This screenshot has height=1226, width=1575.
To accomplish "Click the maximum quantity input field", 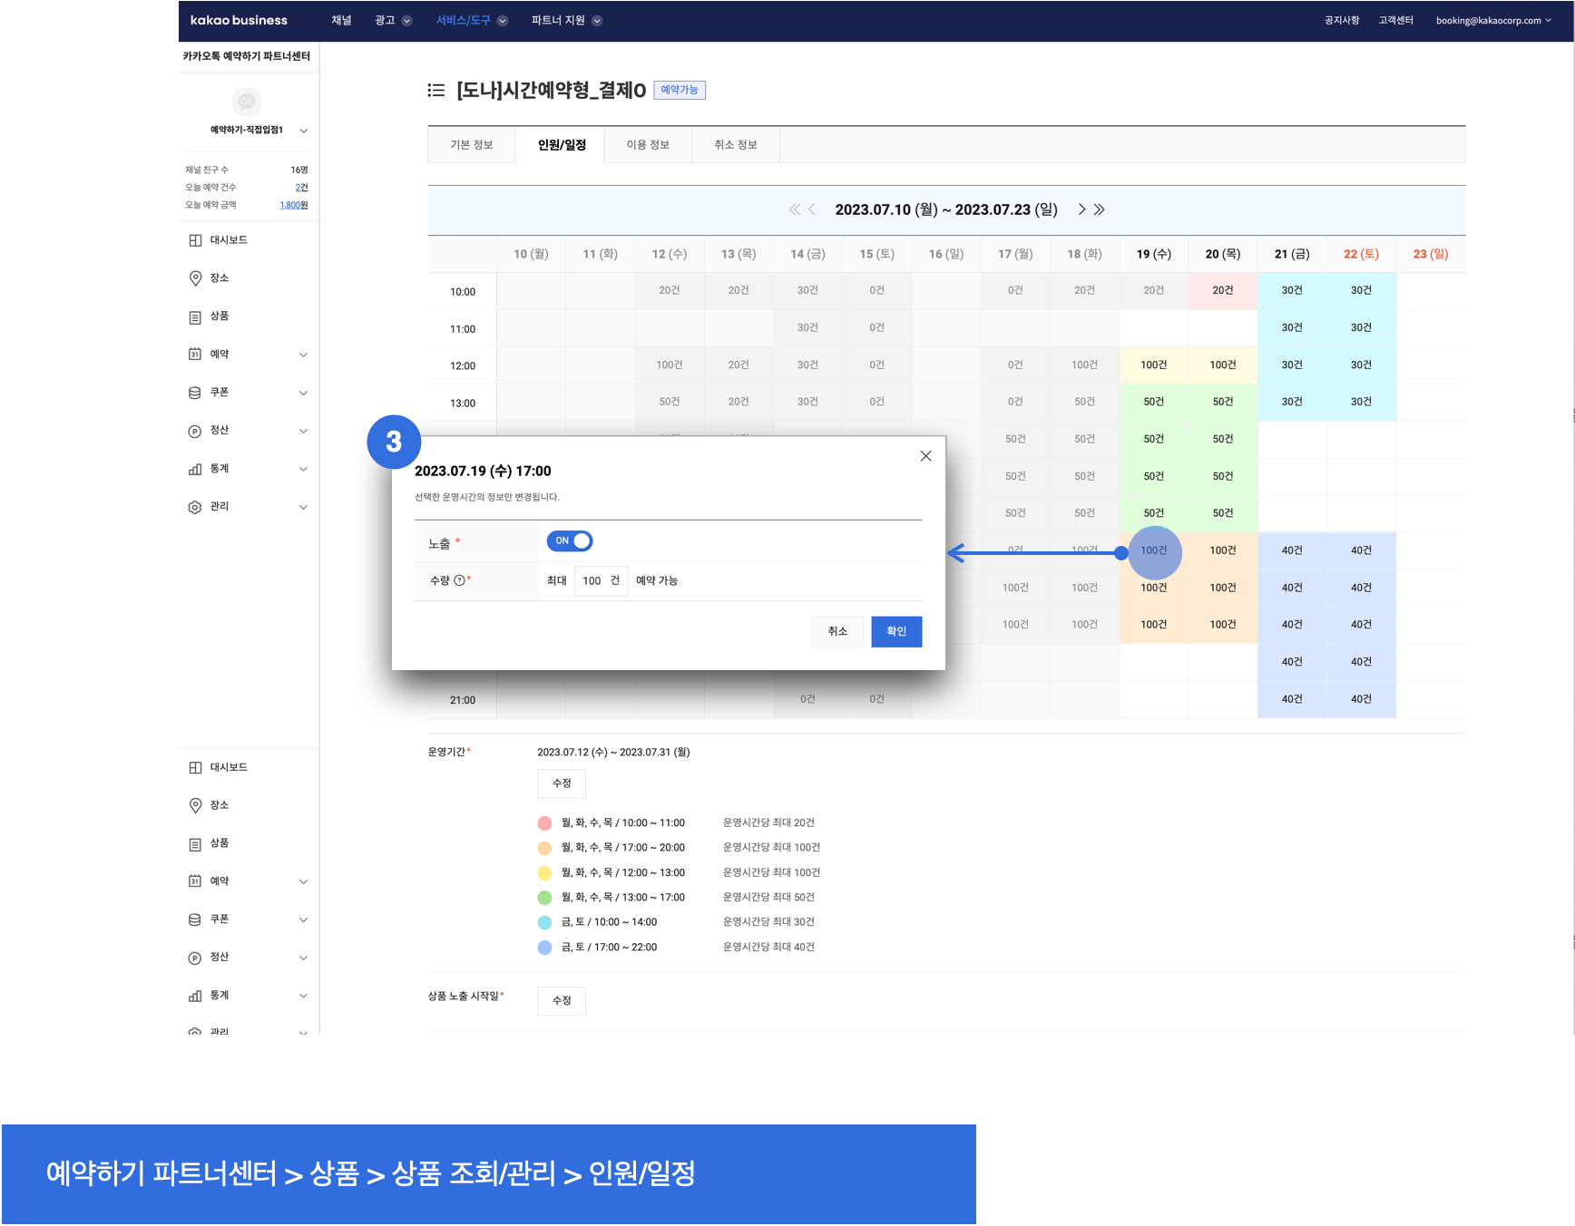I will 592,581.
